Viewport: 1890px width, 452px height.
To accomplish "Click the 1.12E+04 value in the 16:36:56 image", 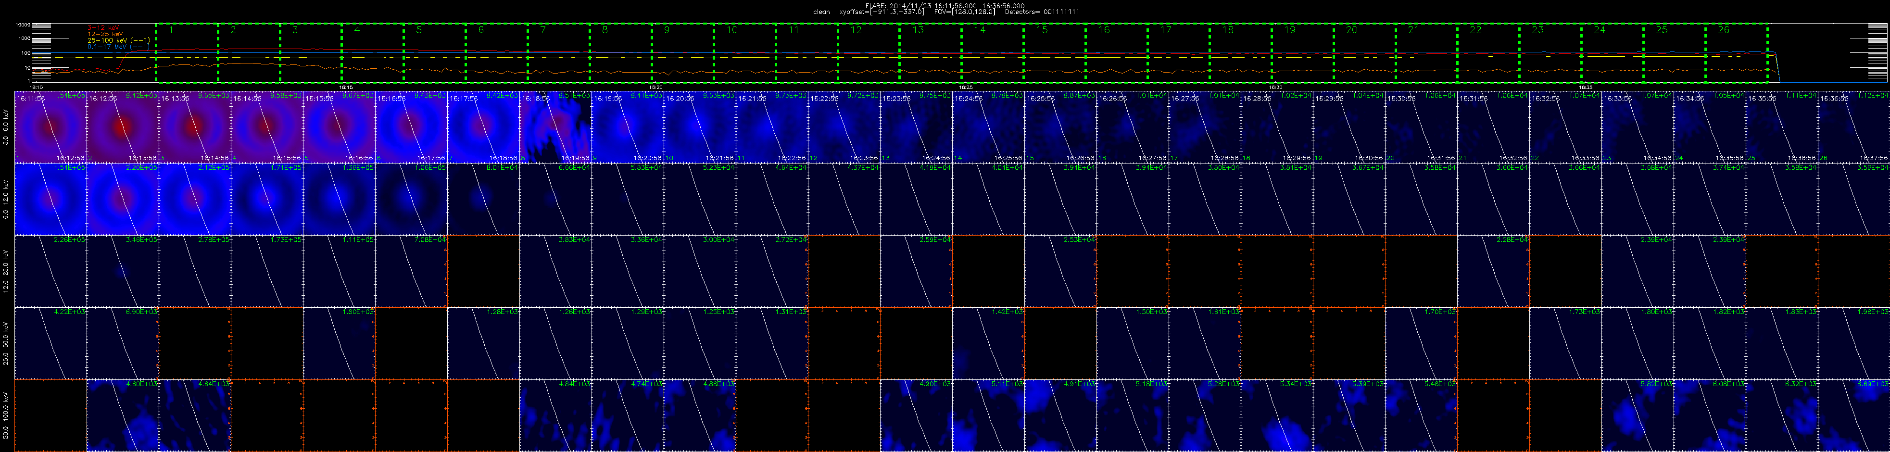I will pos(1873,96).
